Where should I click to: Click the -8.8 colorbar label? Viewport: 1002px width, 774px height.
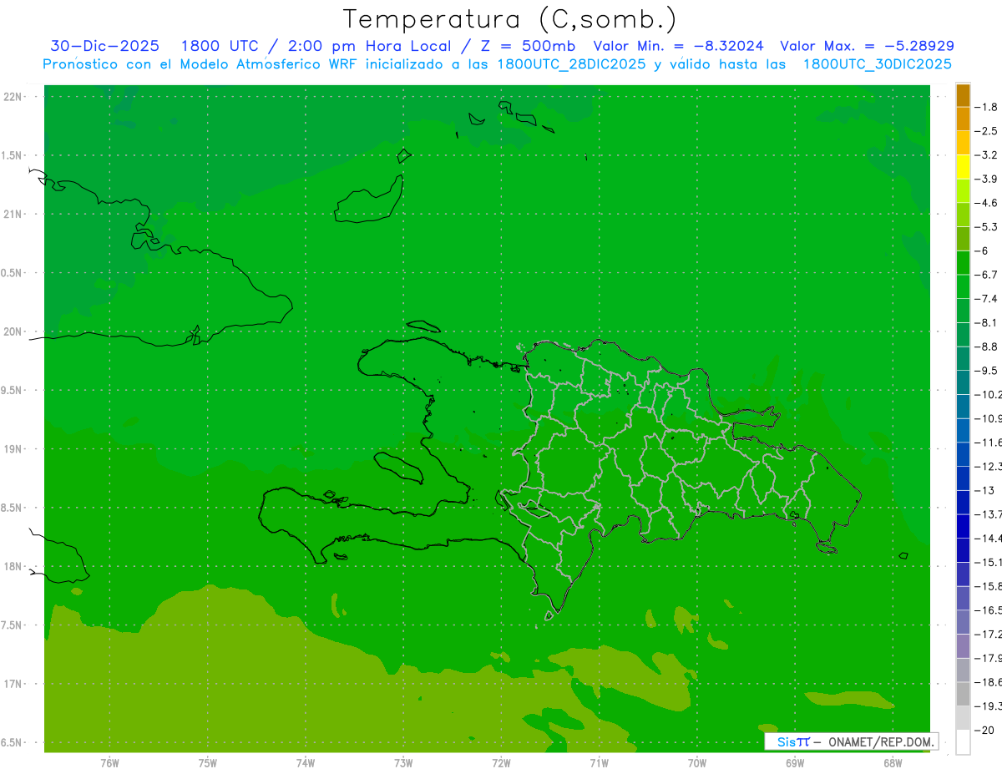[x=987, y=347]
